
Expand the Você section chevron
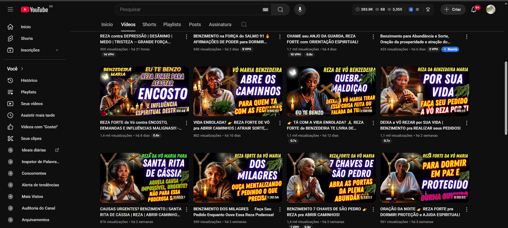tap(22, 69)
